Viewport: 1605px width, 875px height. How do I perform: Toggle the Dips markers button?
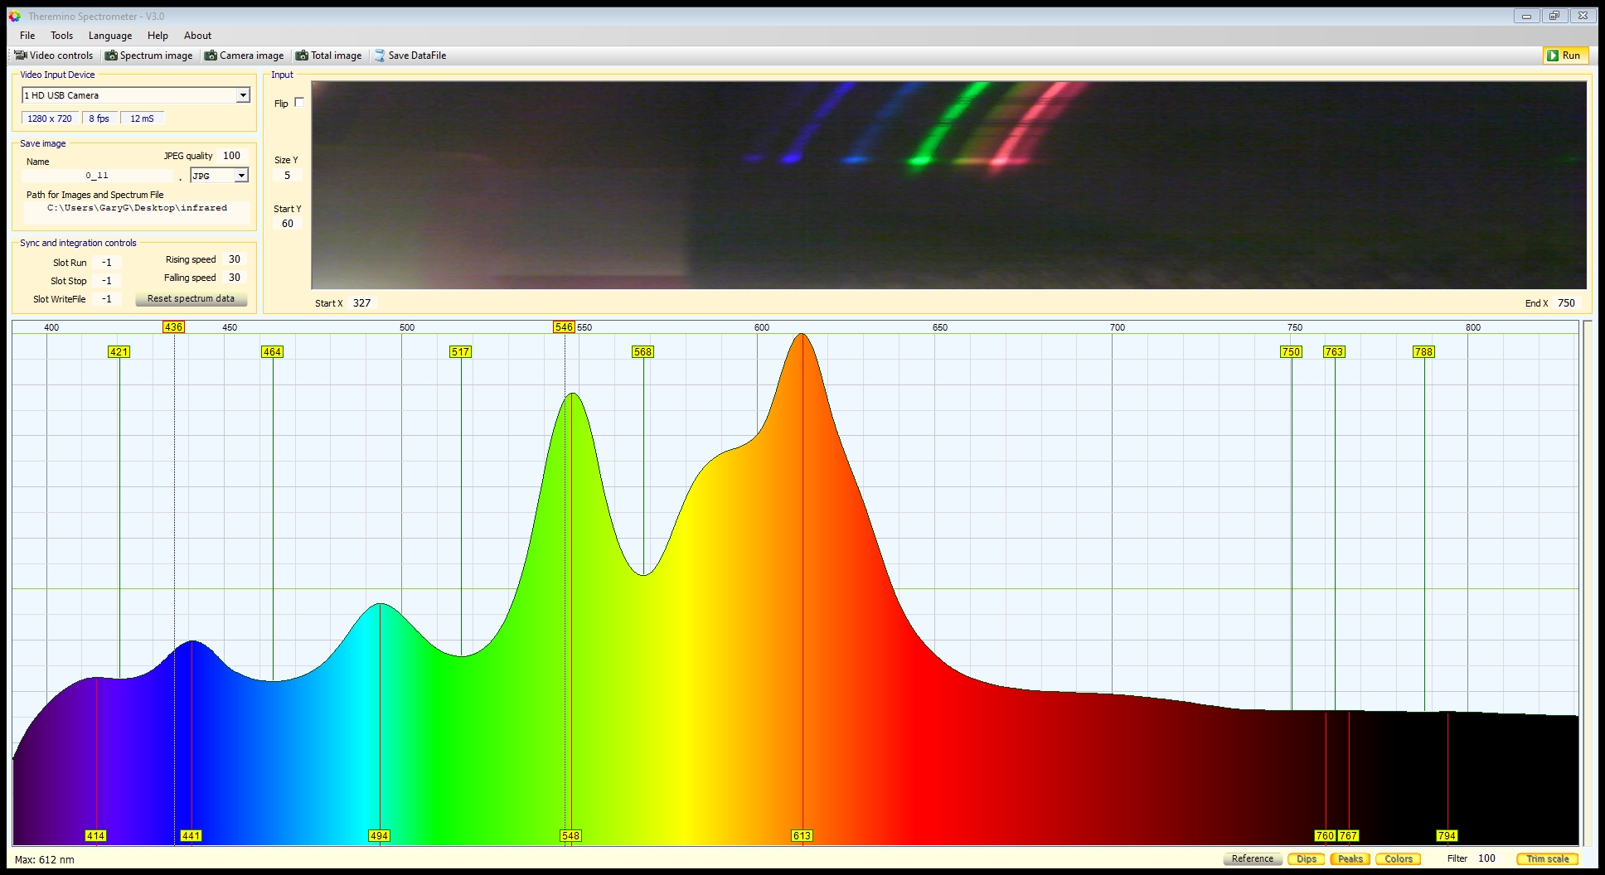point(1307,858)
